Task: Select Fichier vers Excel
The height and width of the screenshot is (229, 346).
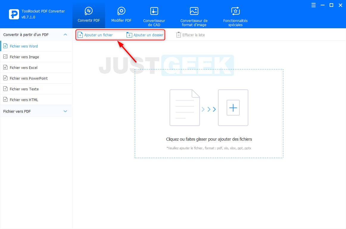Action: (x=36, y=68)
